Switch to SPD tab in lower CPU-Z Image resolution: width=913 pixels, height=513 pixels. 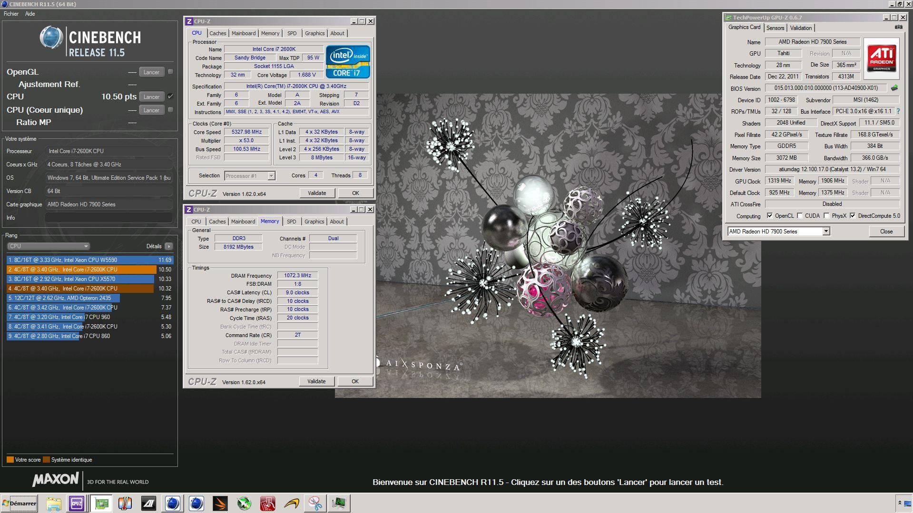coord(292,222)
